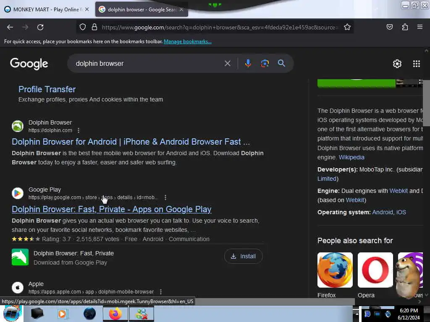Click the Apple favicon
This screenshot has height=322, width=430.
pos(18,288)
